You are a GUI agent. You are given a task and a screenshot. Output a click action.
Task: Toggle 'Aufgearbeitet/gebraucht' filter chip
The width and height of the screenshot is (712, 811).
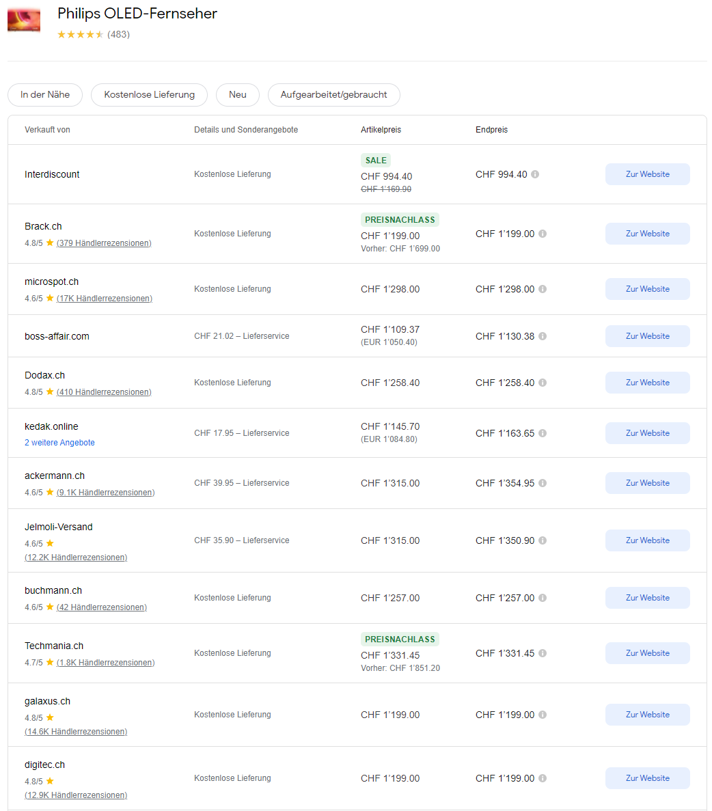[333, 95]
